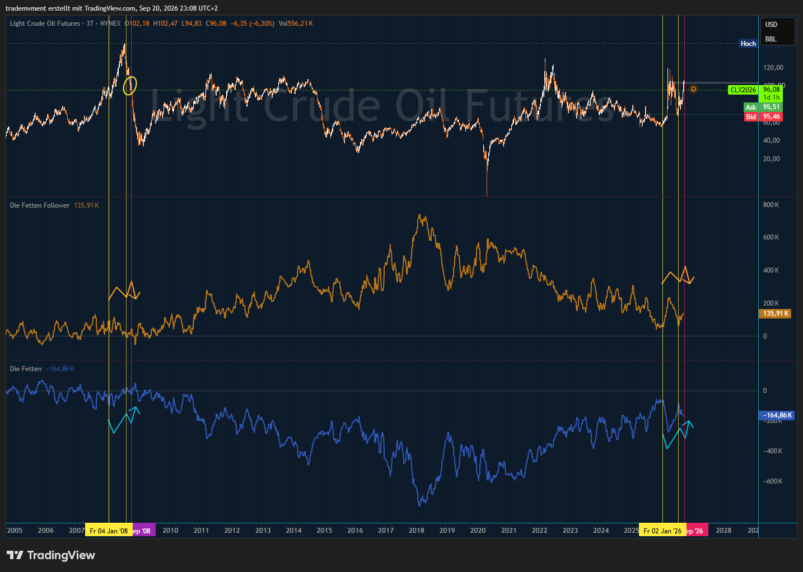Click the 'Die Fetten Follower' indicator title
Viewport: 803px width, 572px height.
pos(40,205)
